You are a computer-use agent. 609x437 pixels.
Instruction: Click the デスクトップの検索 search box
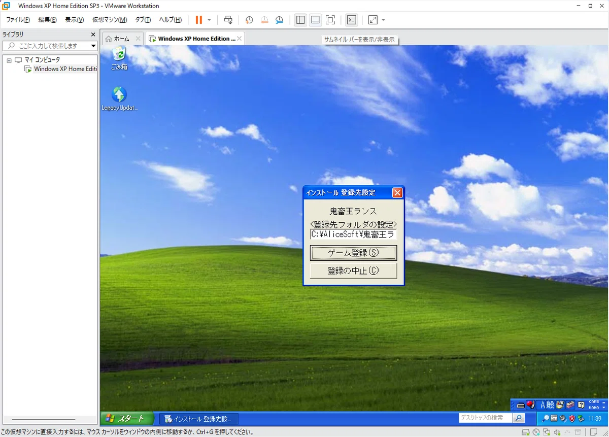485,418
